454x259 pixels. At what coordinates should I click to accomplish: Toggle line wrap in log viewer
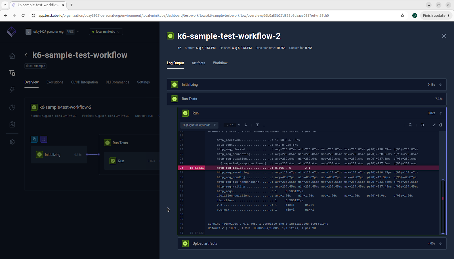pos(422,125)
